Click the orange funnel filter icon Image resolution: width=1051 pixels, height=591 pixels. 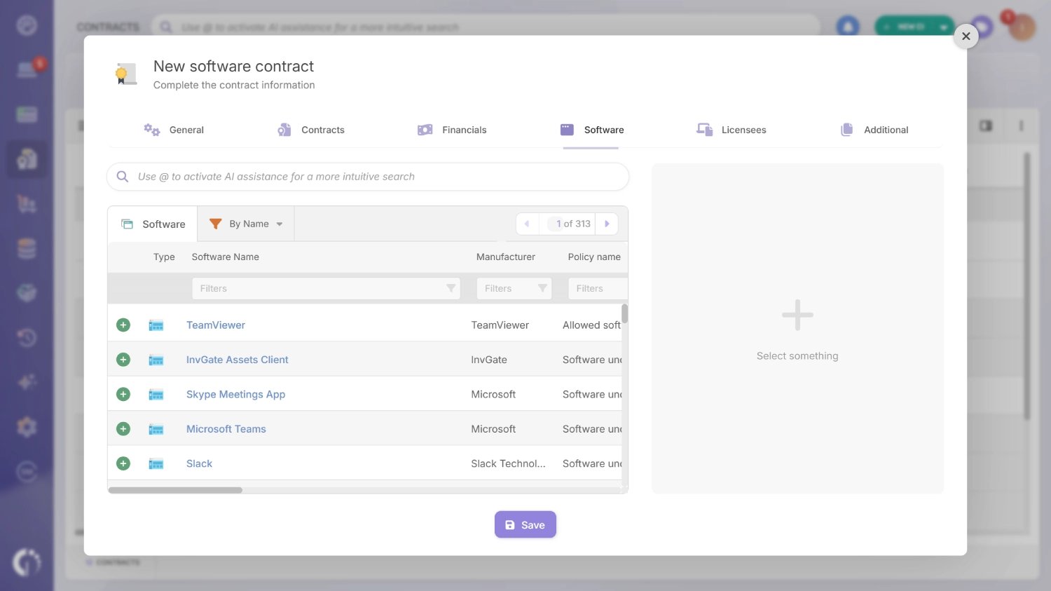pyautogui.click(x=216, y=224)
